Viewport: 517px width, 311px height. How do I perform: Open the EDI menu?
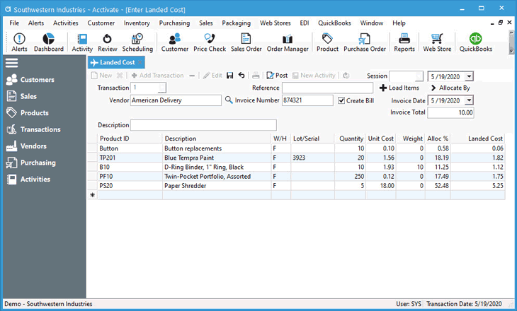click(x=305, y=23)
